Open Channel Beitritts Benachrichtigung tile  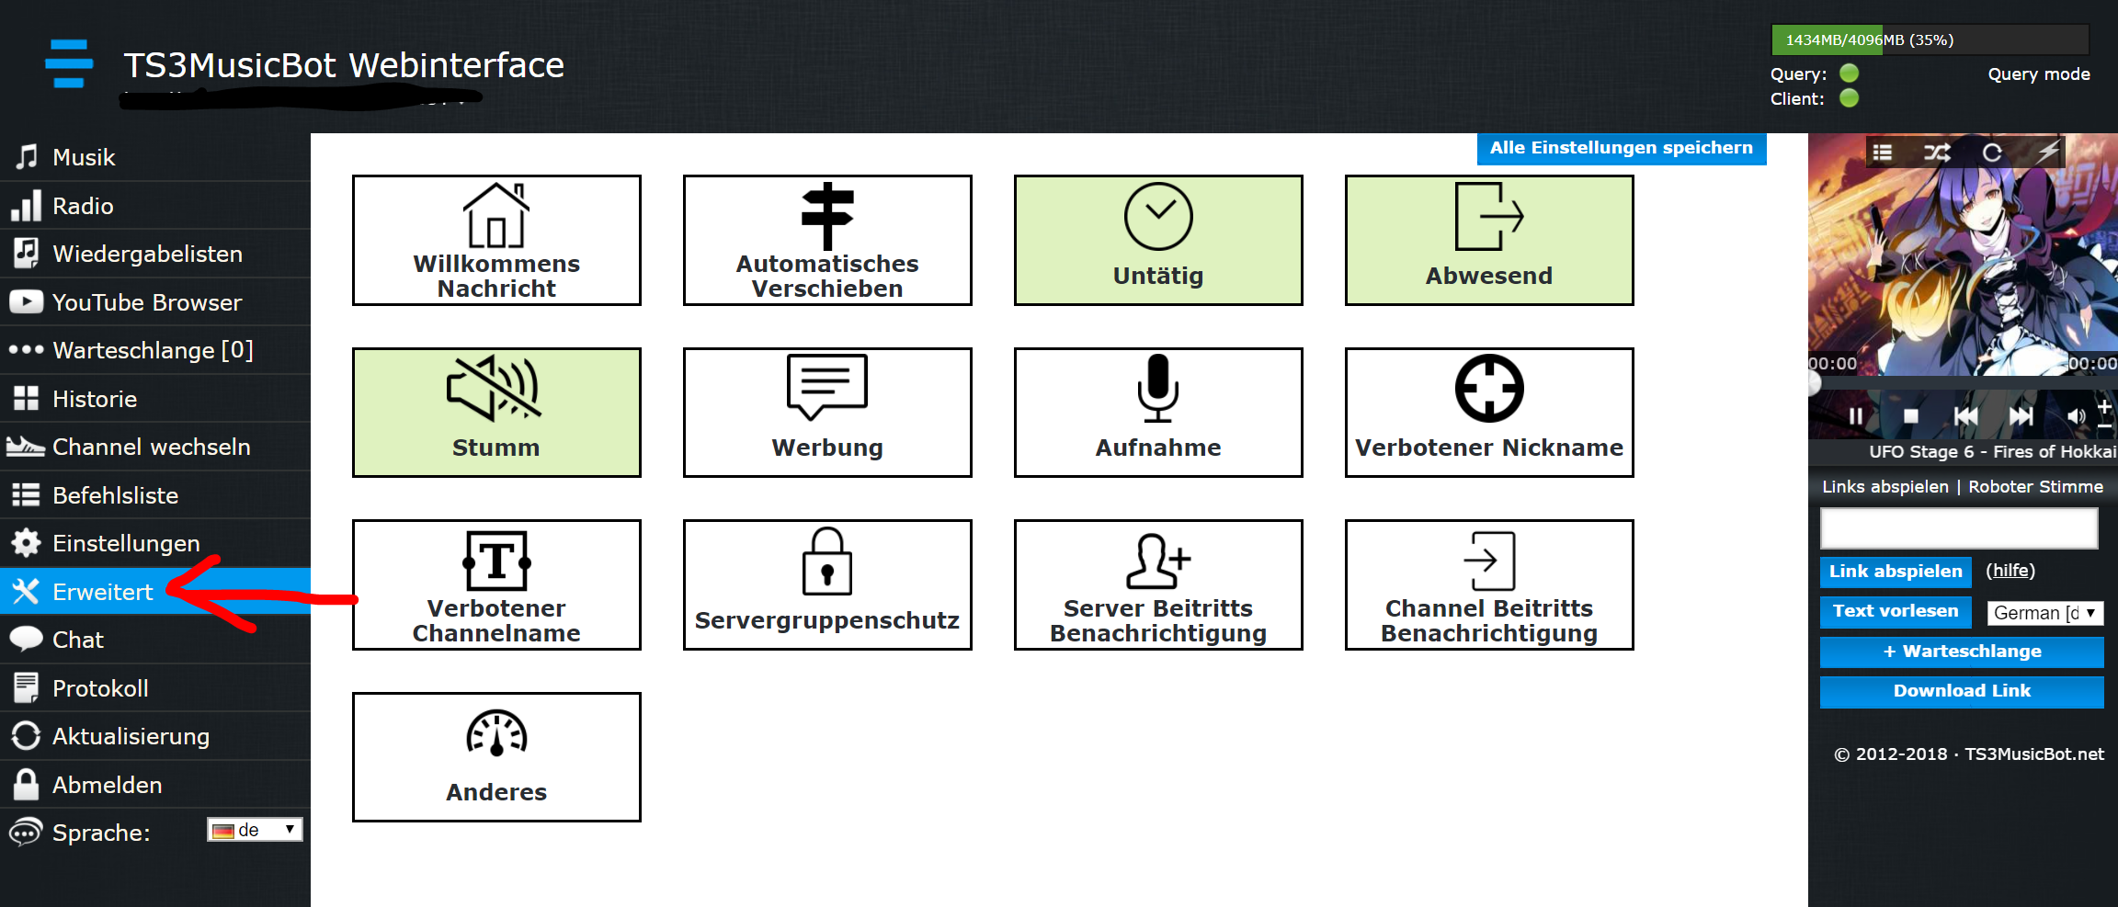click(1489, 584)
